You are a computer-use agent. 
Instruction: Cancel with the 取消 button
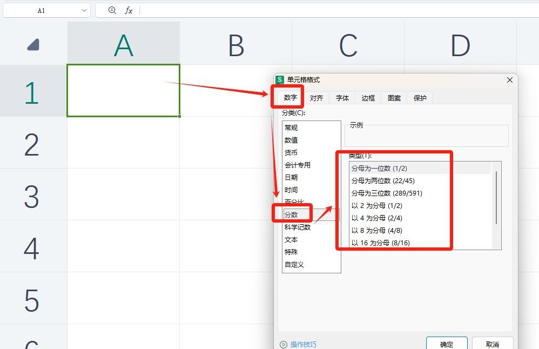coord(492,344)
